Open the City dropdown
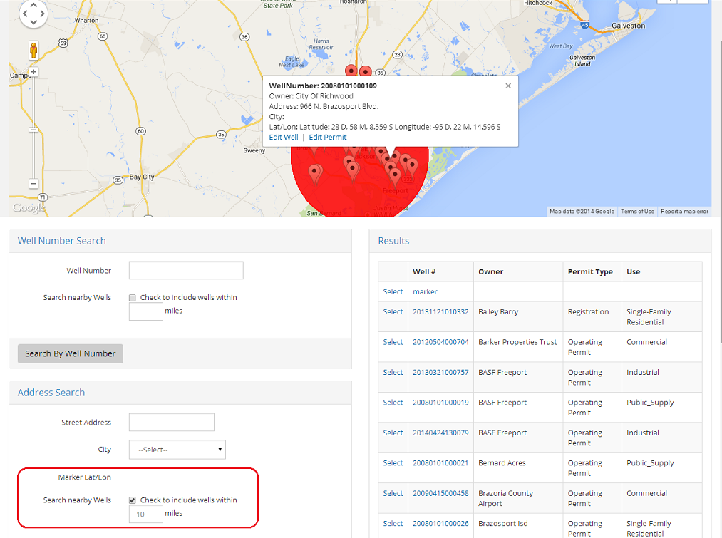This screenshot has height=538, width=722. [177, 450]
